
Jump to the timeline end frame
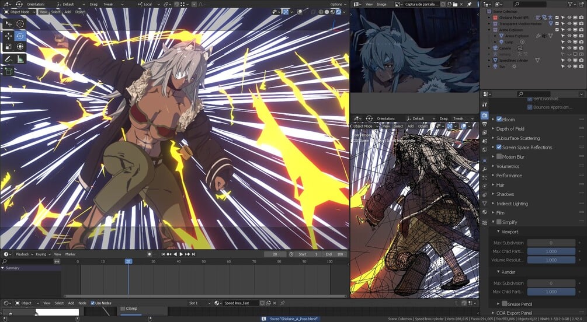(x=194, y=254)
